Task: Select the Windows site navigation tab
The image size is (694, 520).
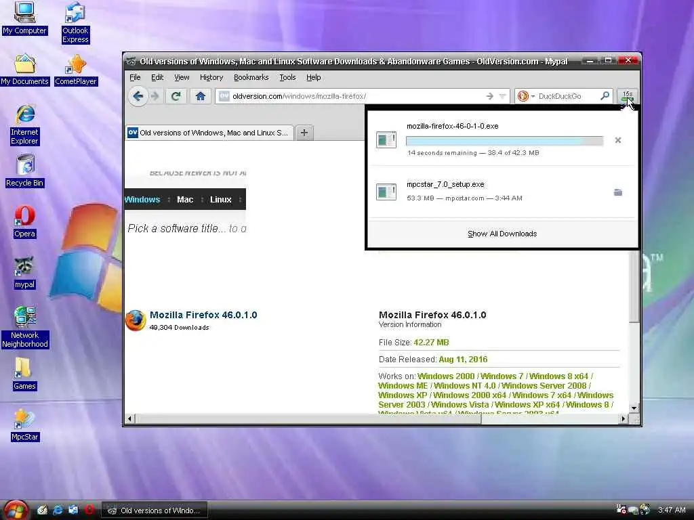Action: pos(142,200)
